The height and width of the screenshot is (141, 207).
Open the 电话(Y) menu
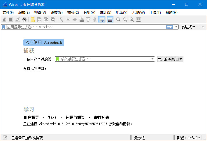point(122,13)
